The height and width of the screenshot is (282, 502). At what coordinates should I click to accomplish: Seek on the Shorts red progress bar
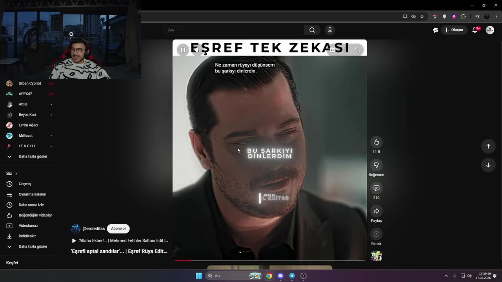pyautogui.click(x=269, y=260)
